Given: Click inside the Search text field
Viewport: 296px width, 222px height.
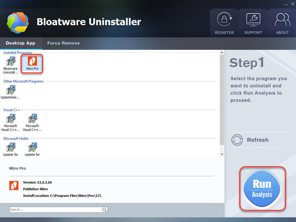Looking at the screenshot, I should 54,210.
